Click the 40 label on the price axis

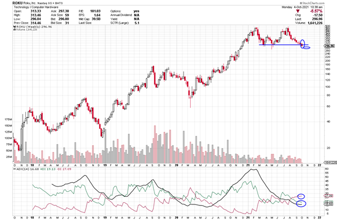coord(328,122)
